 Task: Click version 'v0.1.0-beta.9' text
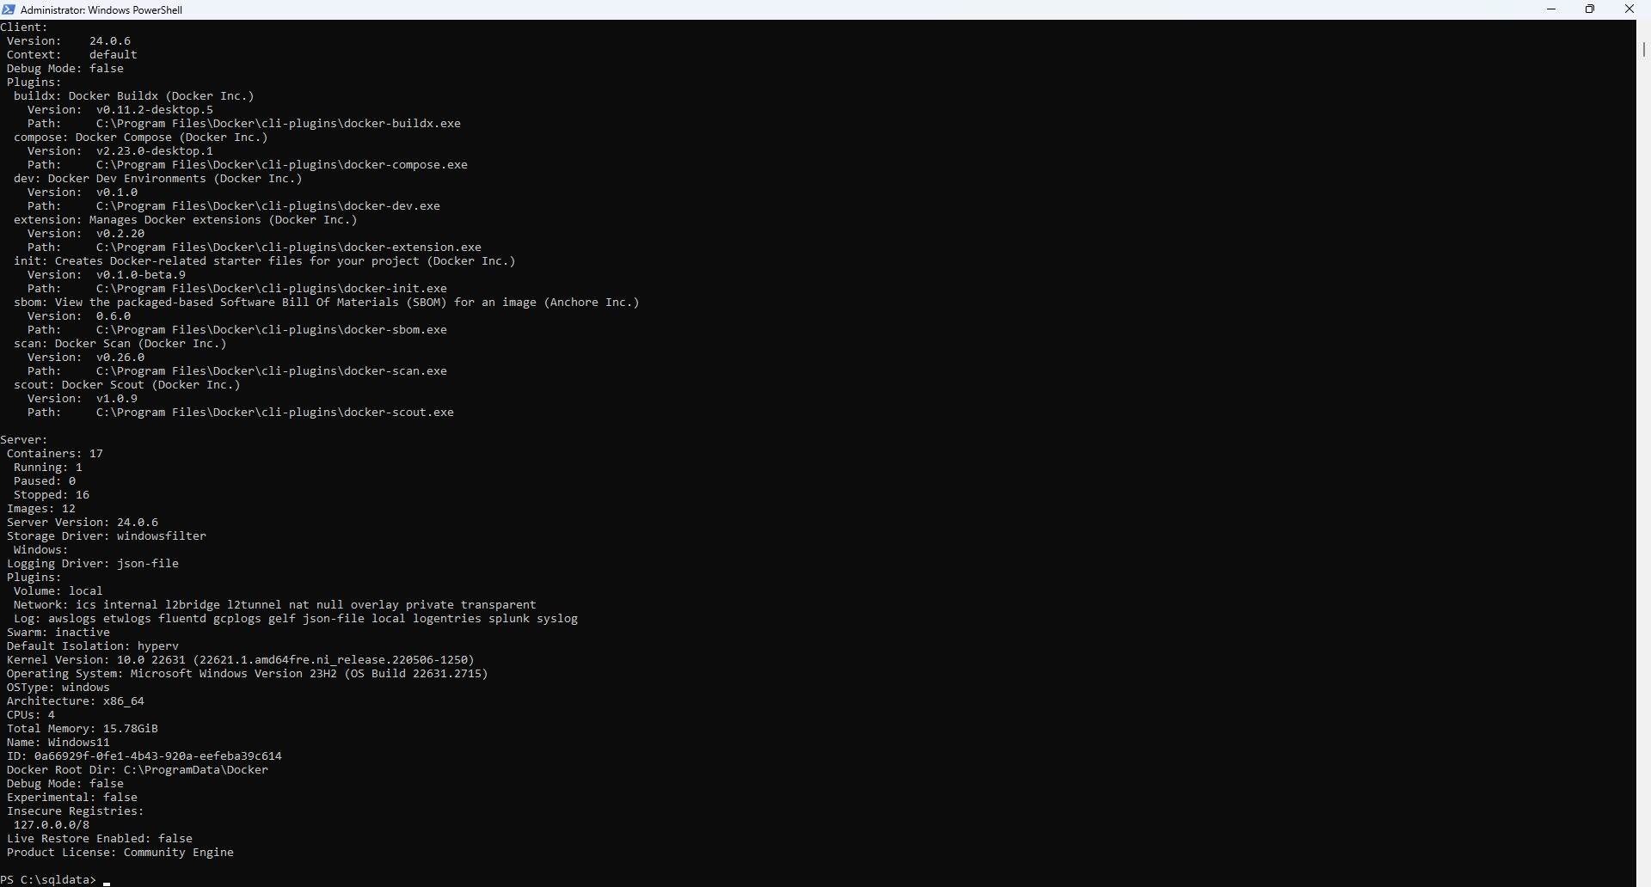pyautogui.click(x=141, y=275)
